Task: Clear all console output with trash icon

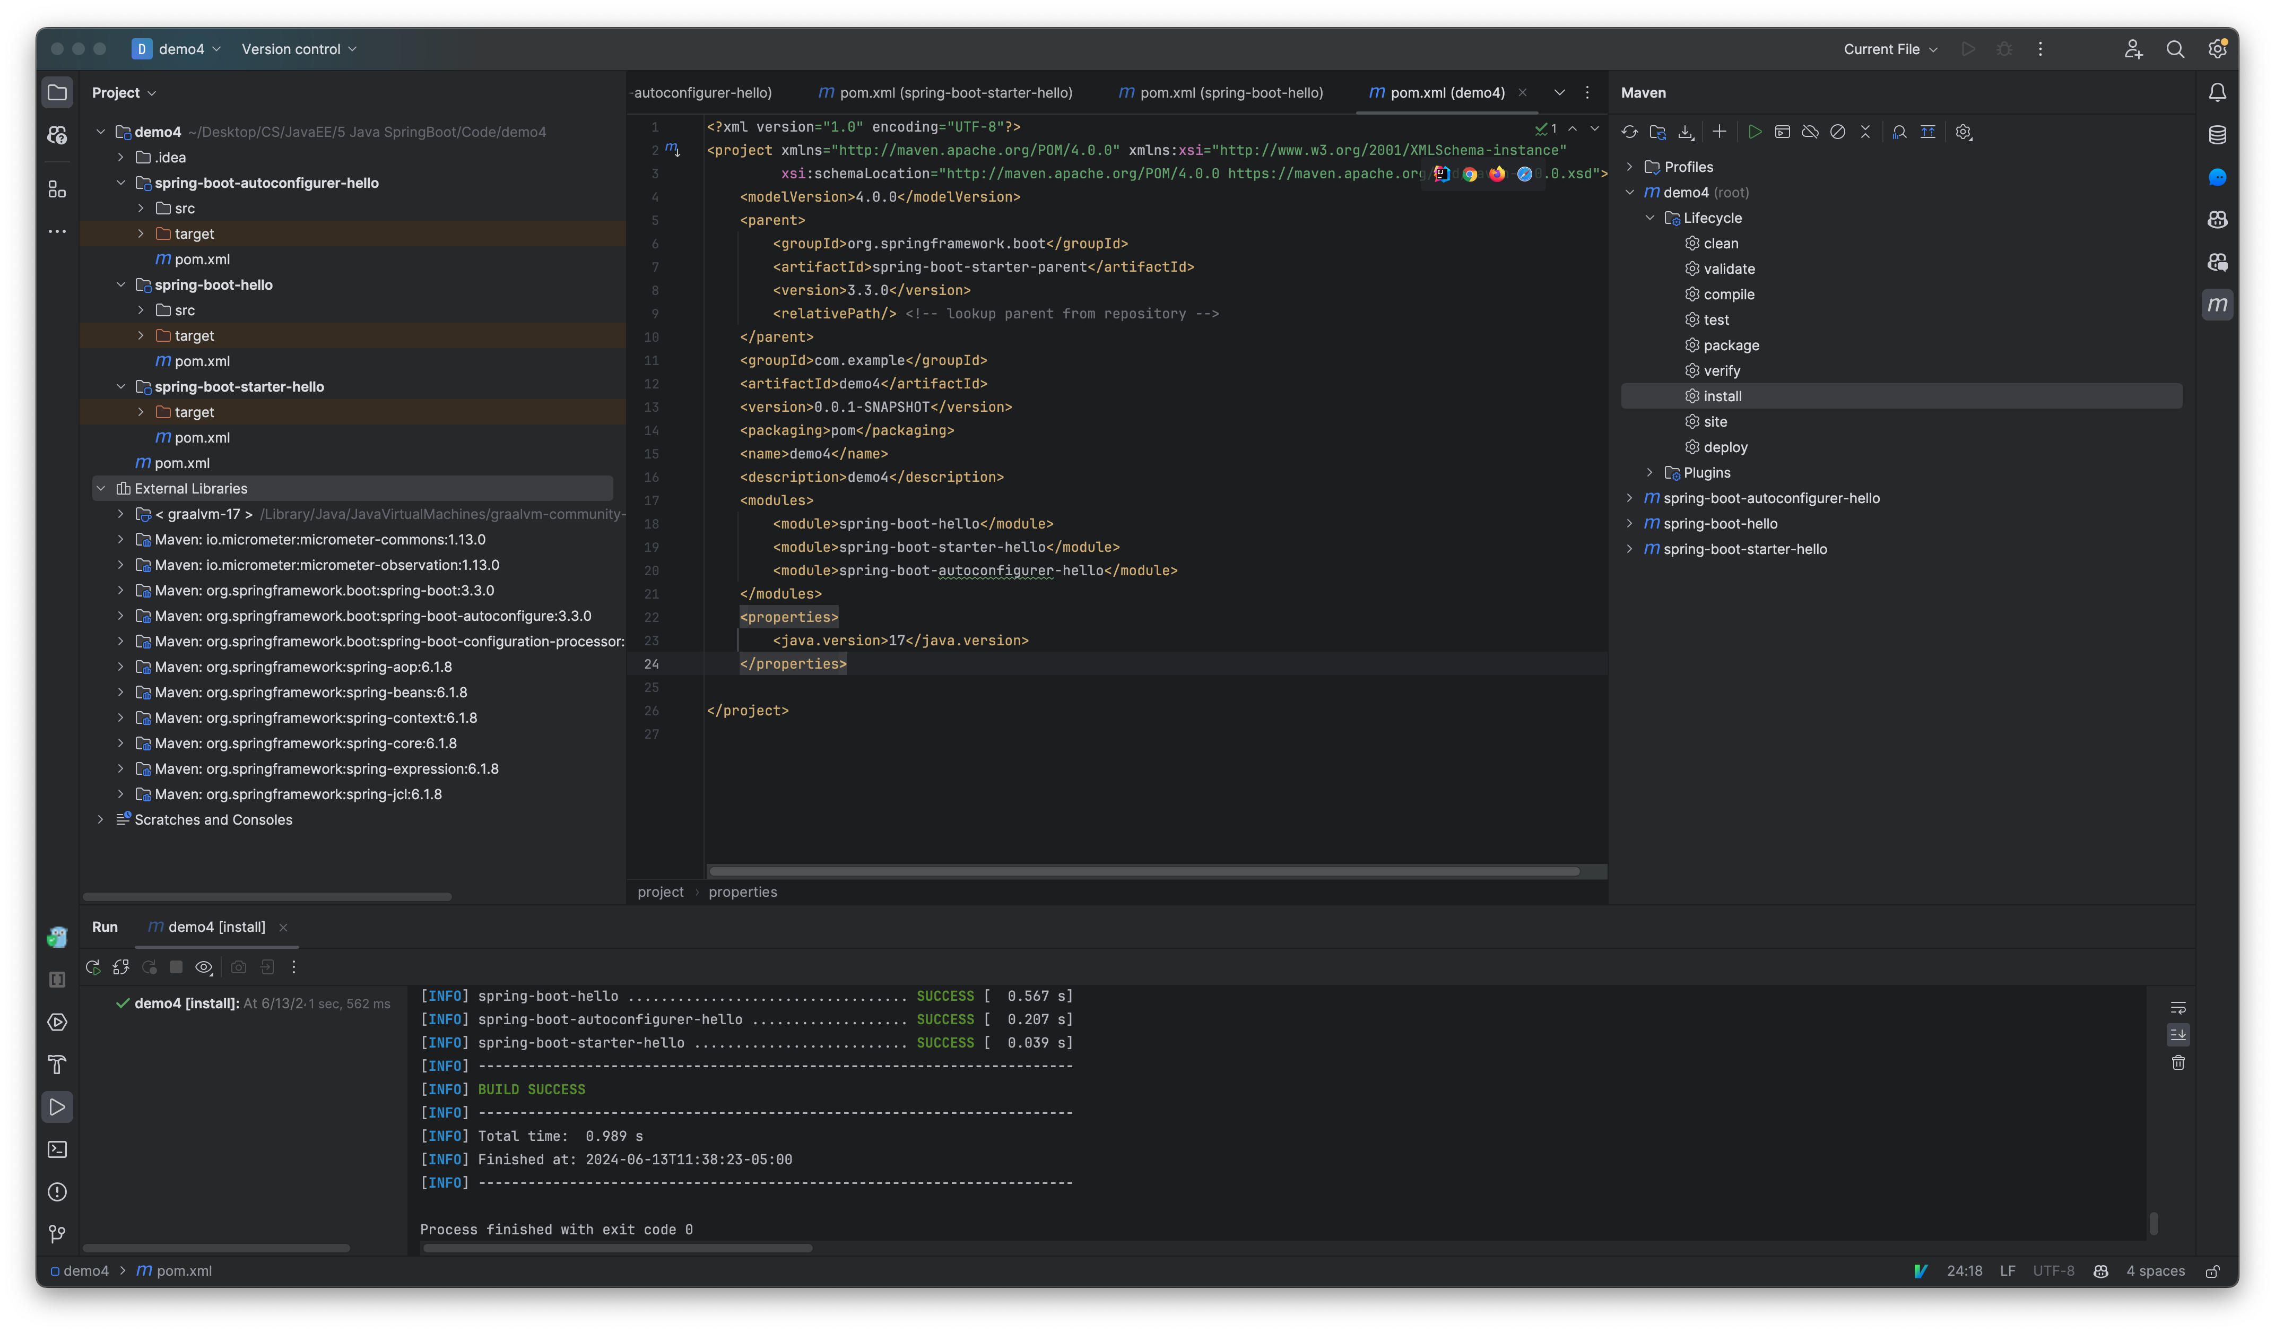Action: coord(2177,1063)
